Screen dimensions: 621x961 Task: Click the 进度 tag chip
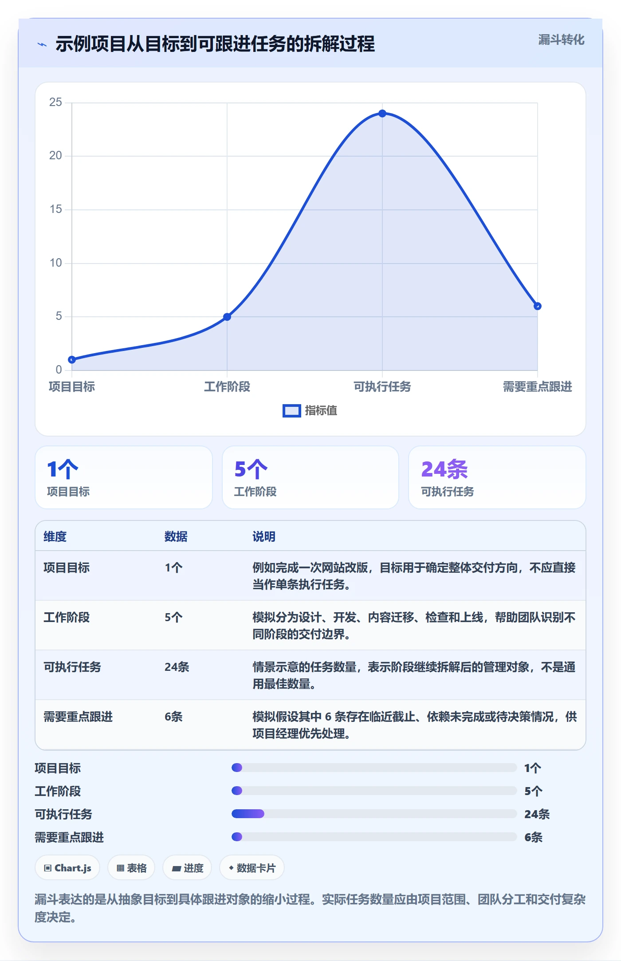coord(187,868)
